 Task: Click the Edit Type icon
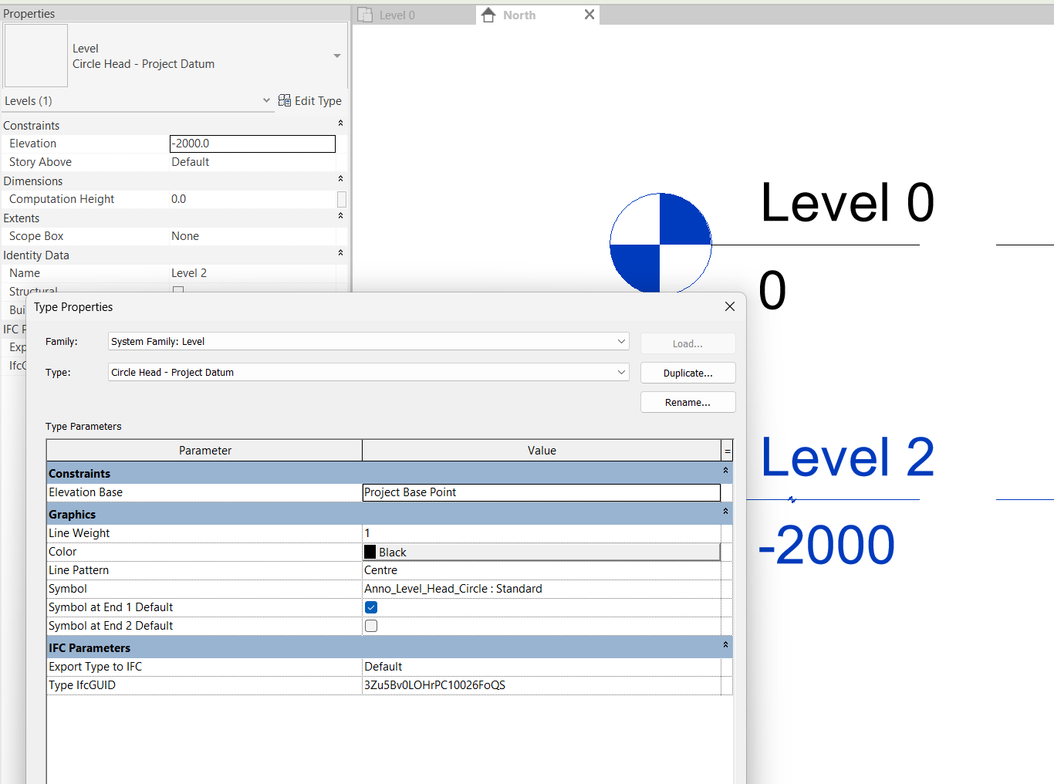coord(284,100)
